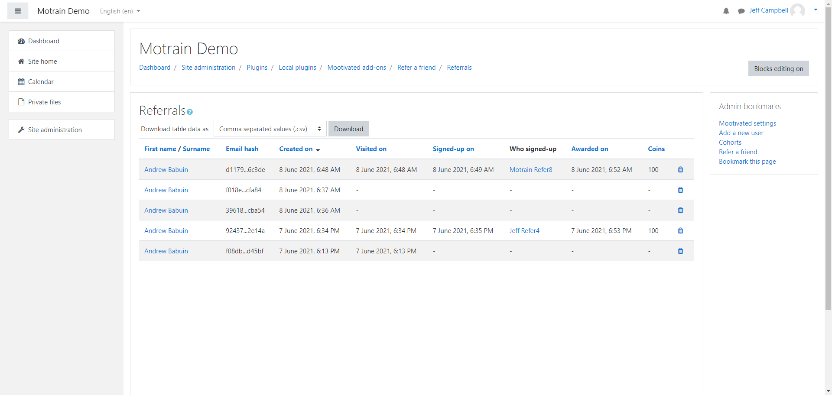Select the 8 June 2021, 6:52 AM cell
The image size is (832, 395).
[601, 170]
